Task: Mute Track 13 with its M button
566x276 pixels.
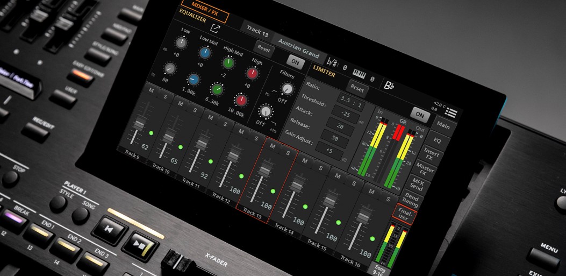Action: pyautogui.click(x=273, y=146)
